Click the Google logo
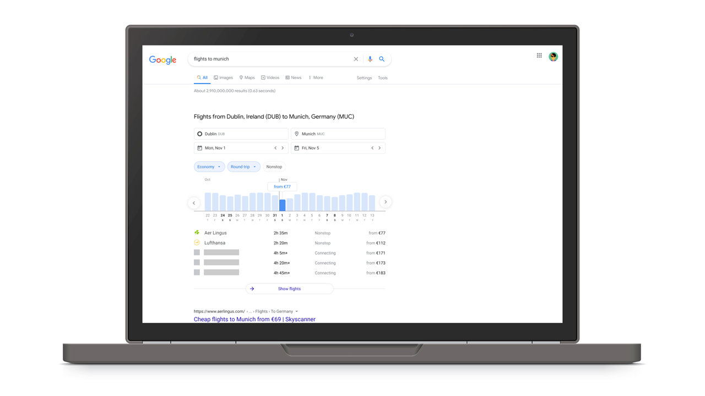The height and width of the screenshot is (396, 705). (162, 60)
